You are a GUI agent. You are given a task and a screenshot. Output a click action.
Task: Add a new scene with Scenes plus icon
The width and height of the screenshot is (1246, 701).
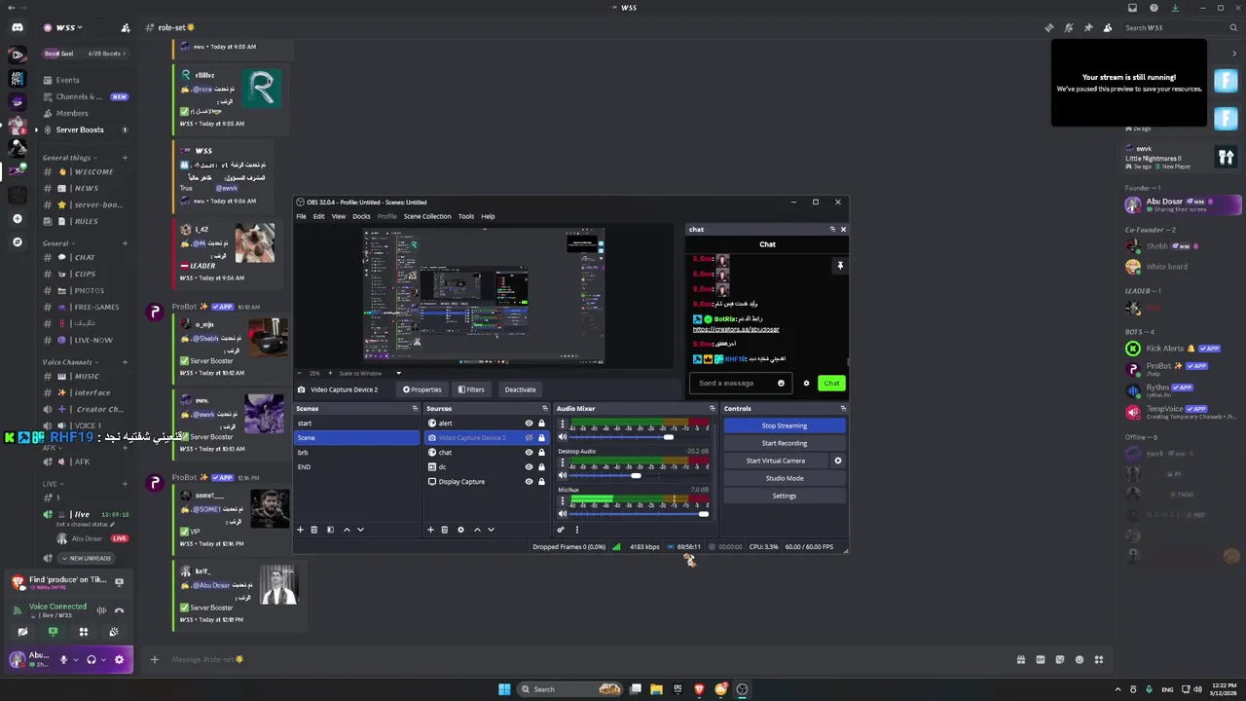(300, 530)
